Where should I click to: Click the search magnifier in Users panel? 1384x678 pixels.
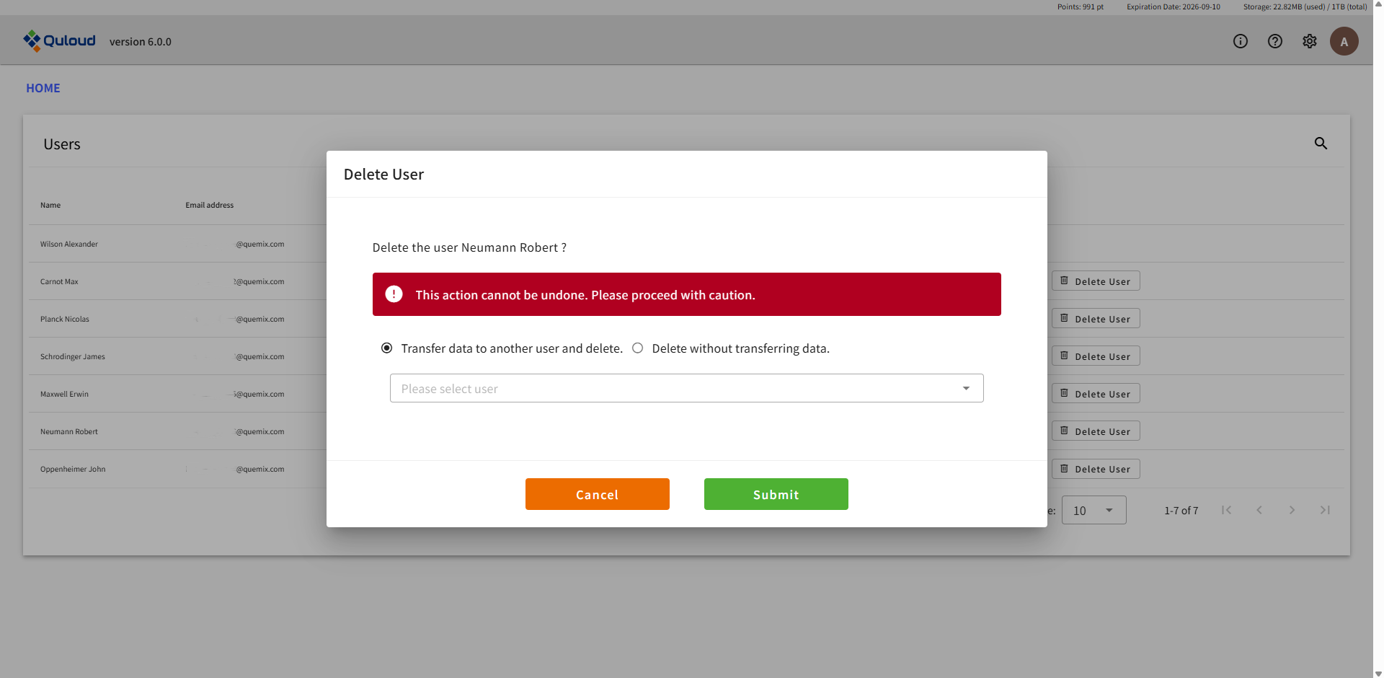[1320, 144]
